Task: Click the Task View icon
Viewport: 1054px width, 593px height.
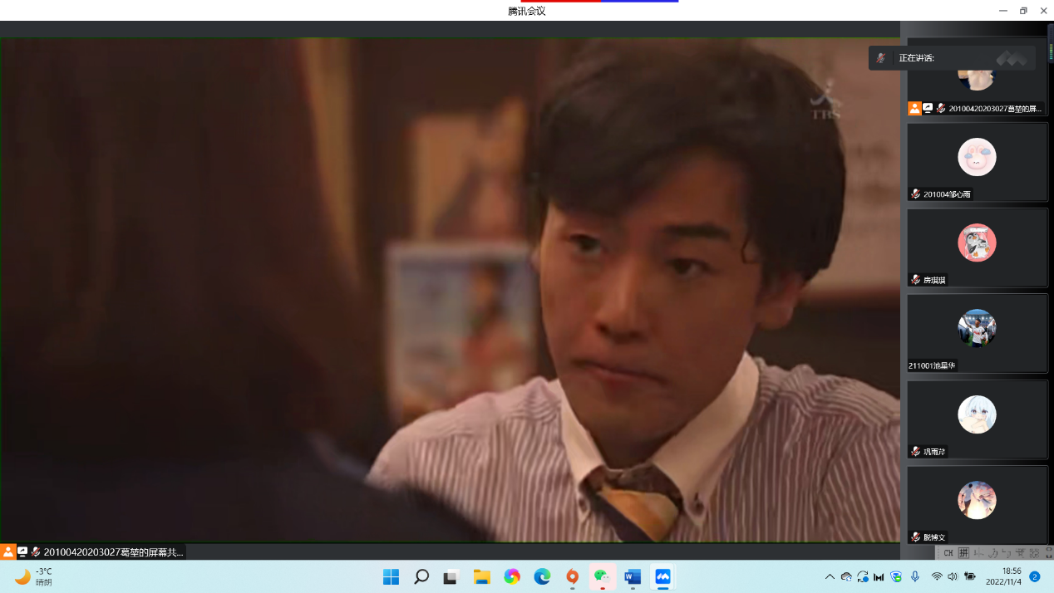Action: [x=451, y=576]
